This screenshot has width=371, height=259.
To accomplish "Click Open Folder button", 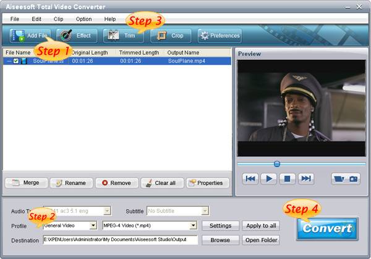I will [x=261, y=240].
